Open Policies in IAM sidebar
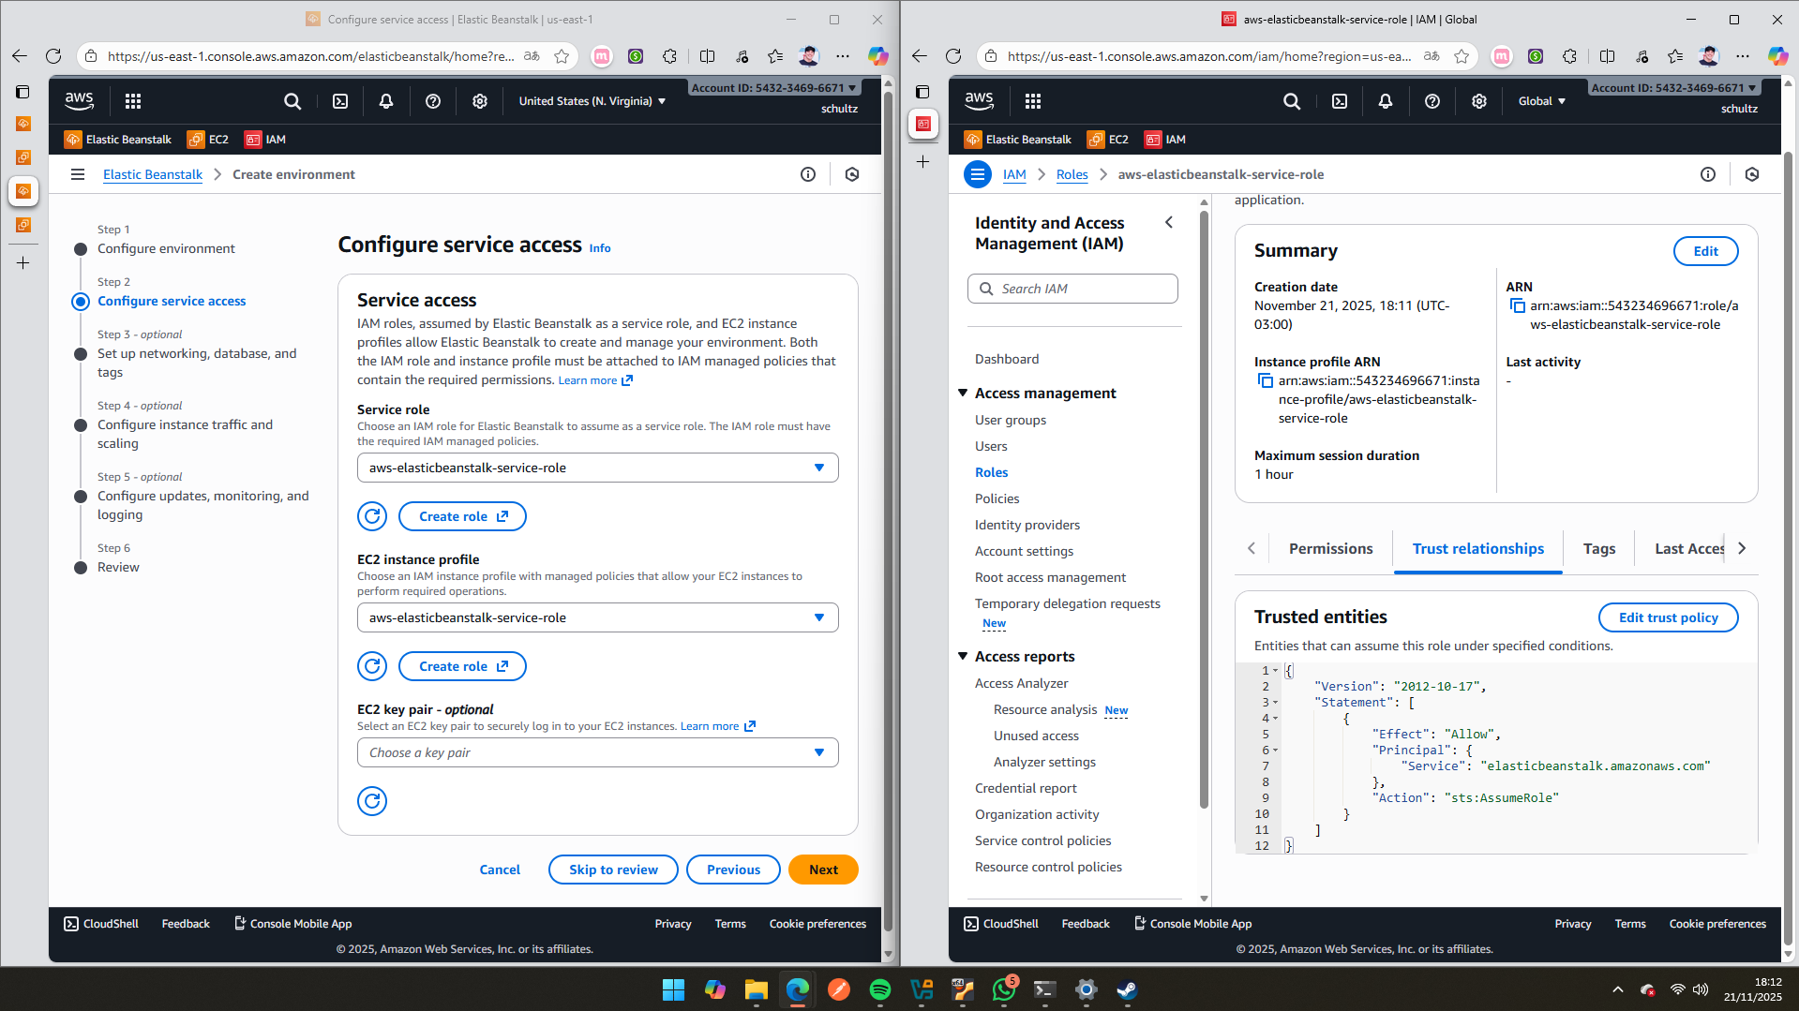1799x1011 pixels. coord(997,498)
